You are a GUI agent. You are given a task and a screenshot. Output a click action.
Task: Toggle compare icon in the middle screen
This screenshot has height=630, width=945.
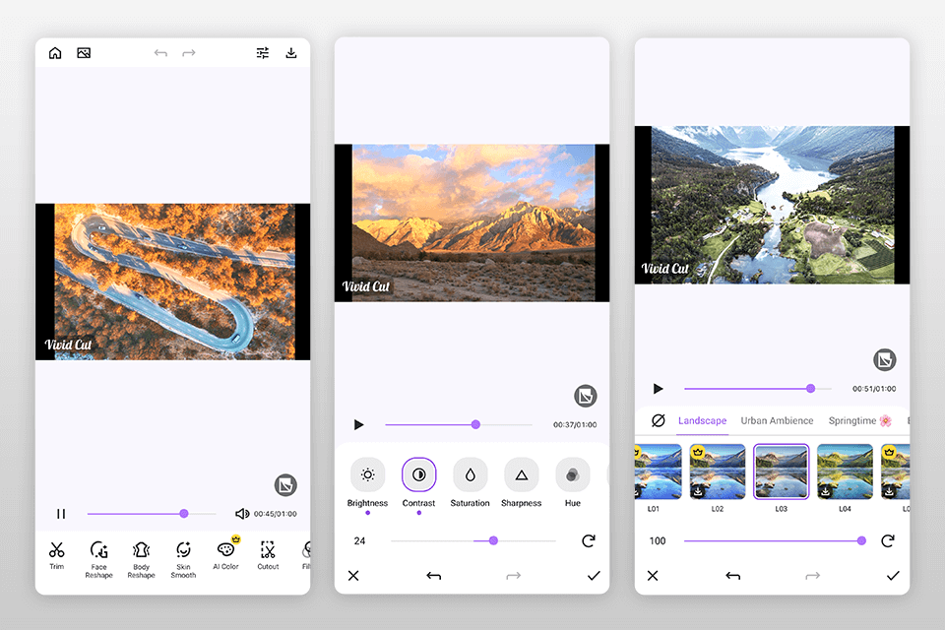click(585, 396)
